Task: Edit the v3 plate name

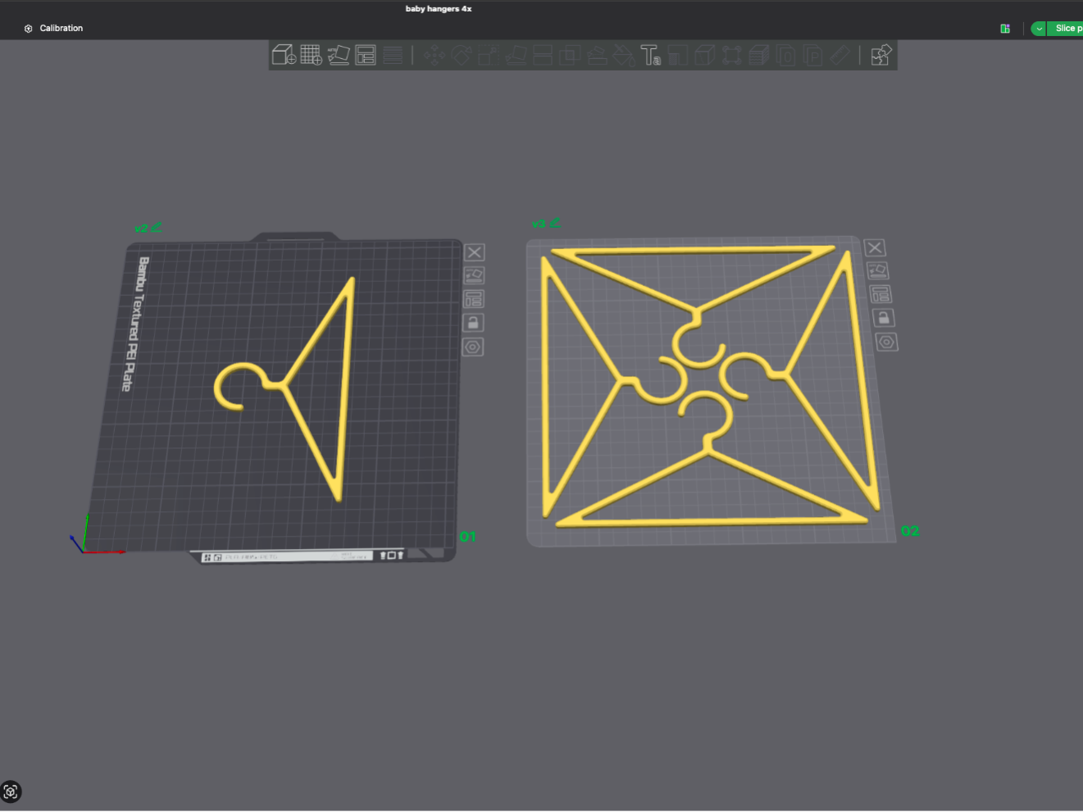Action: [554, 223]
